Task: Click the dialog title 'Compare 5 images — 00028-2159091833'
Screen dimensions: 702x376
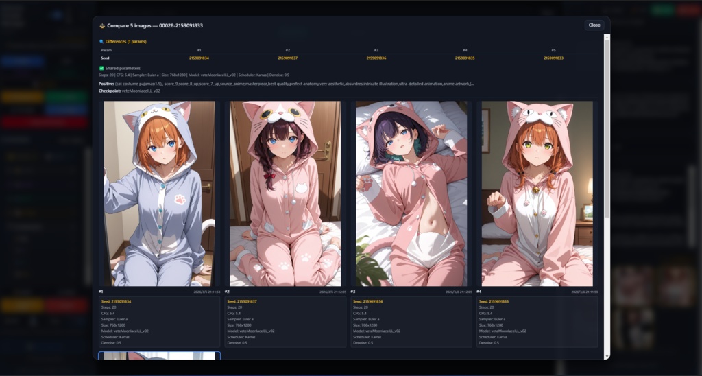Action: [155, 25]
